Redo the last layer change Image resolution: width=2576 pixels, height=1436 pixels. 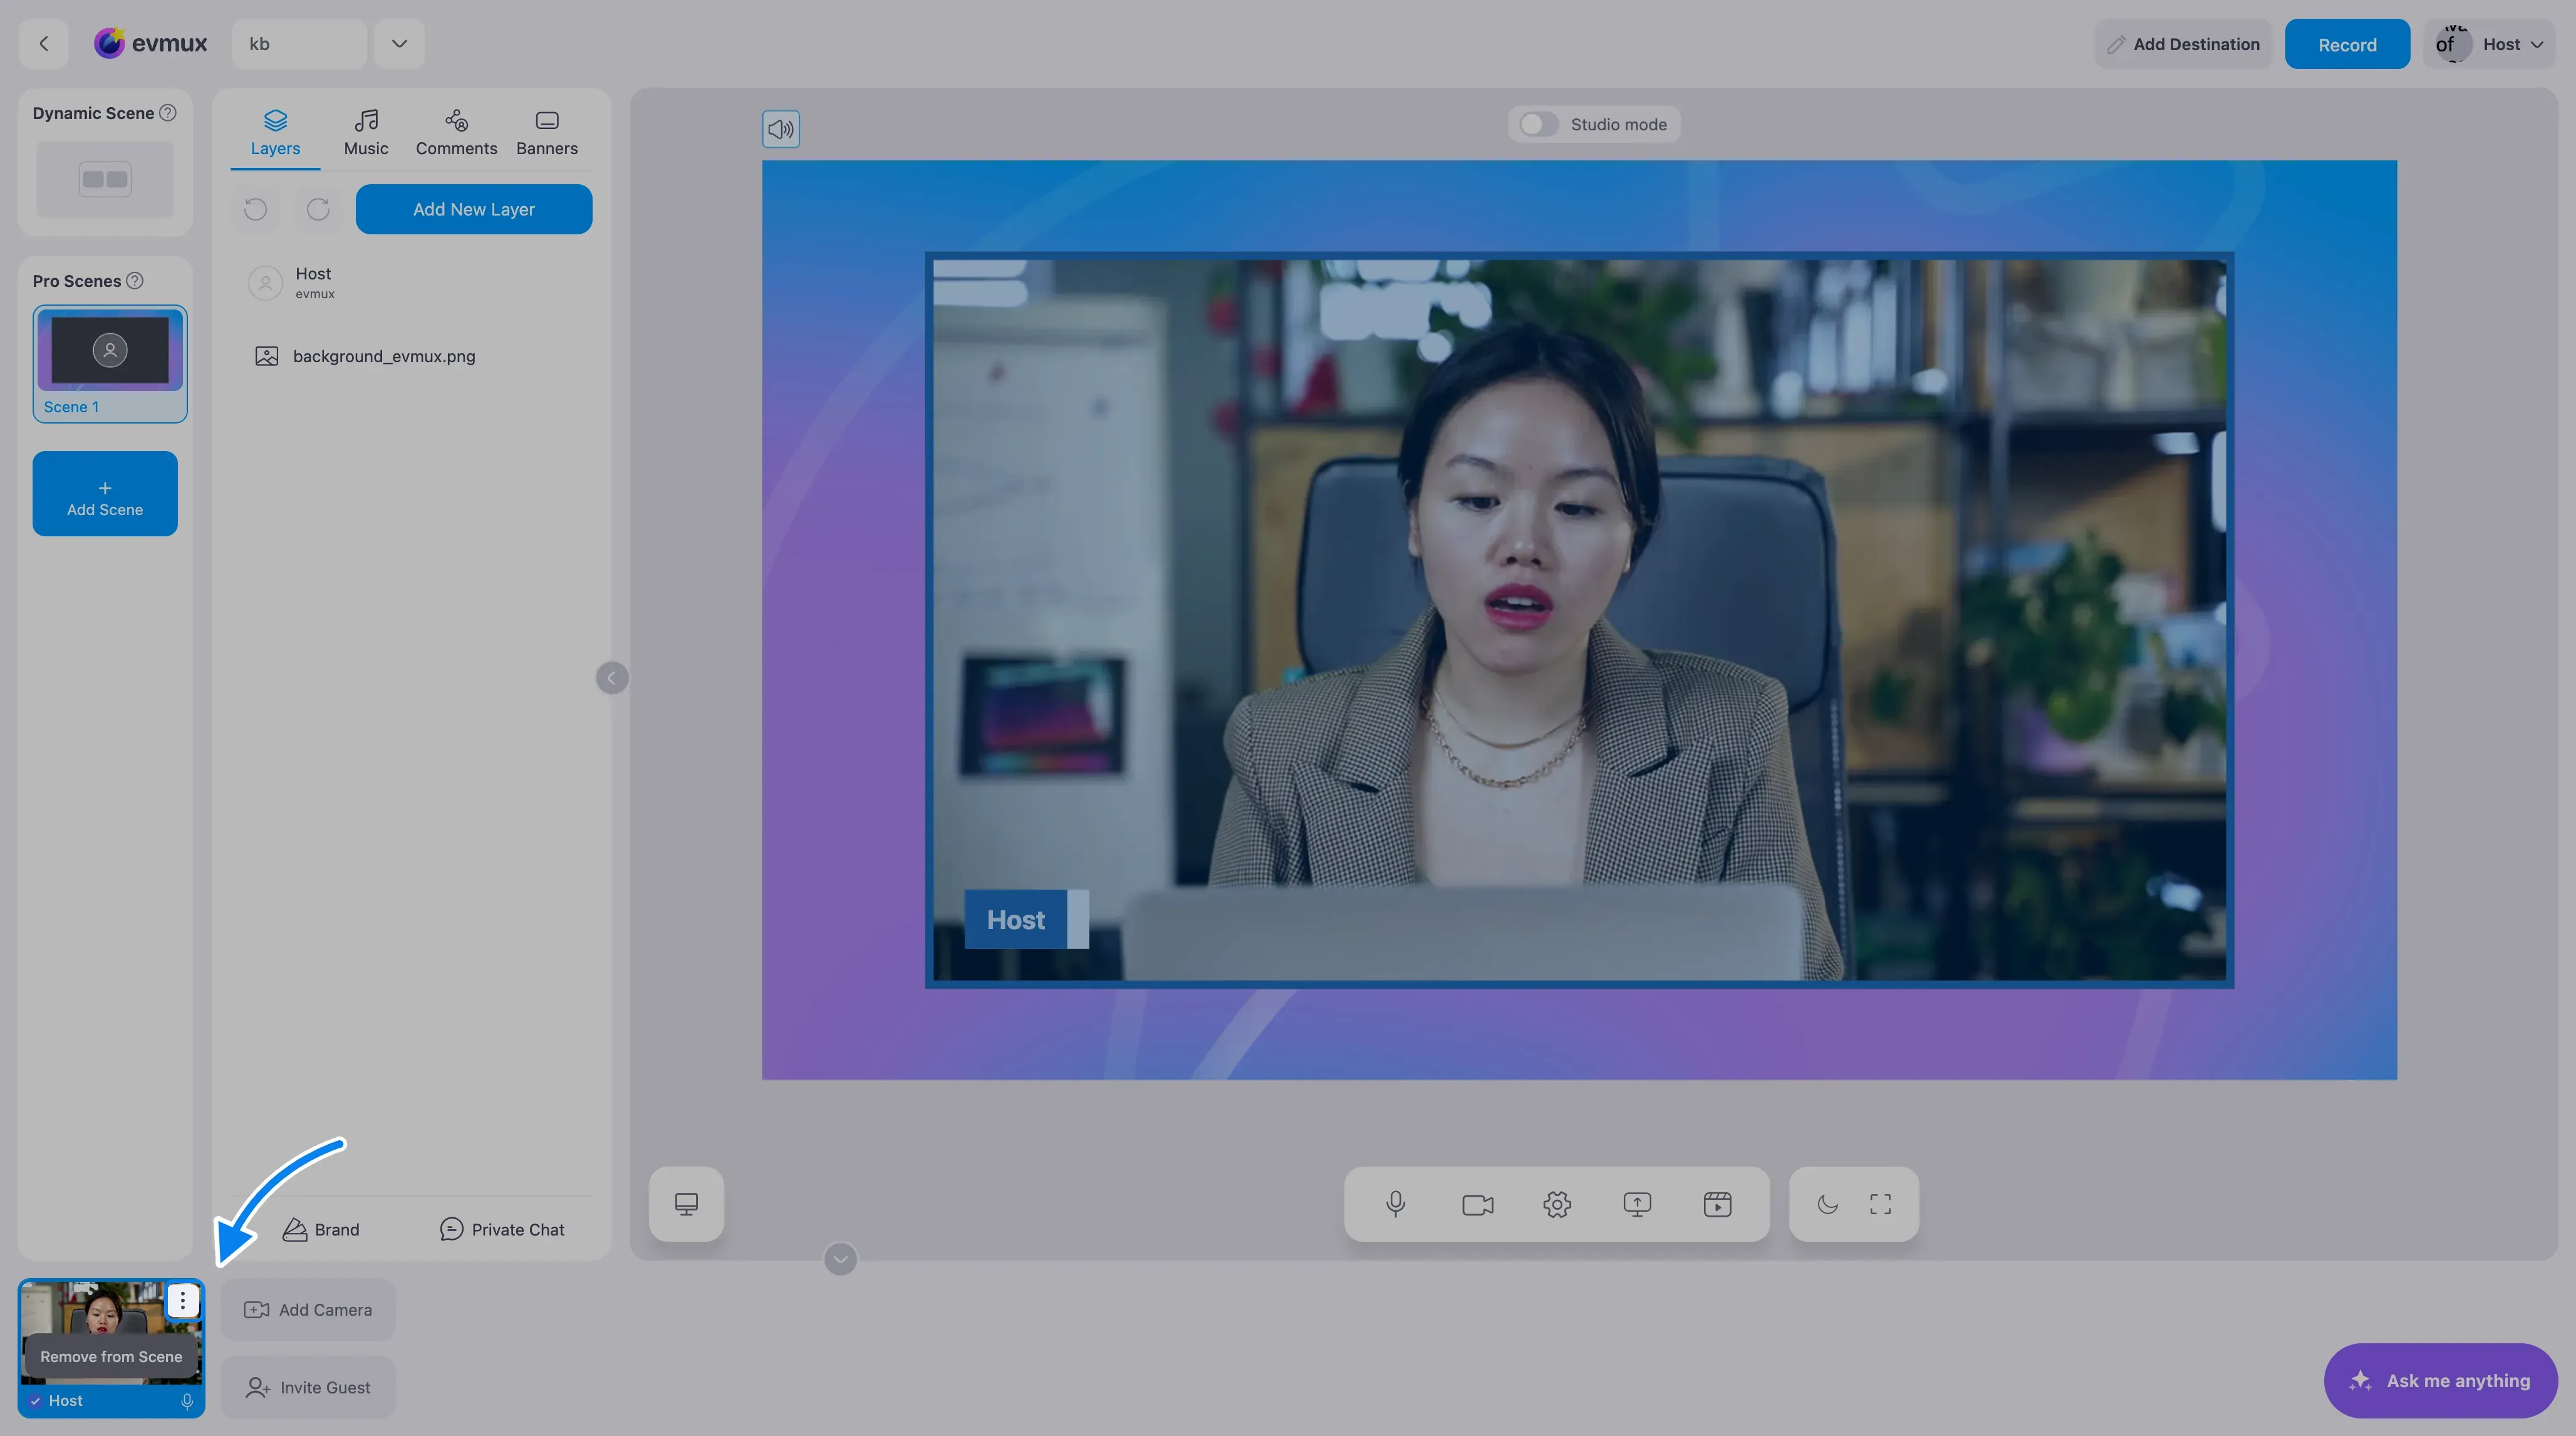click(x=318, y=209)
